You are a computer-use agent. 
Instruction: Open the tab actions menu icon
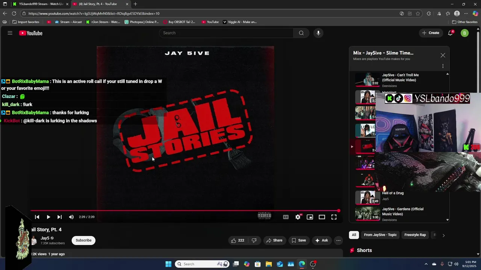click(x=5, y=4)
